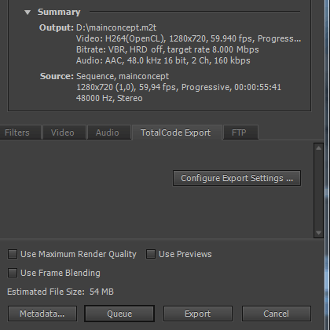Select the TotalCode Export tab
This screenshot has width=330, height=330.
(177, 132)
